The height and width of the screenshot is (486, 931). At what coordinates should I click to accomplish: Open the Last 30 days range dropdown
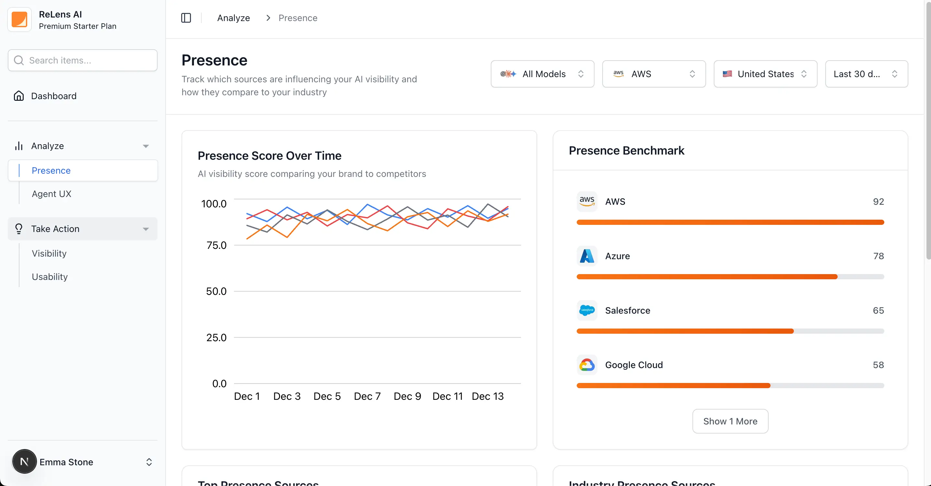[x=866, y=74]
